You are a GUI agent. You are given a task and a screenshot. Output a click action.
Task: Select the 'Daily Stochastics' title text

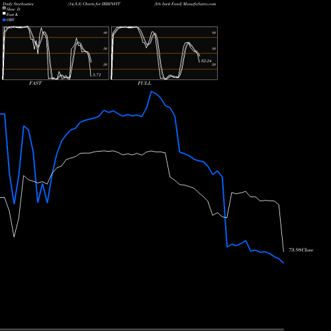point(18,4)
